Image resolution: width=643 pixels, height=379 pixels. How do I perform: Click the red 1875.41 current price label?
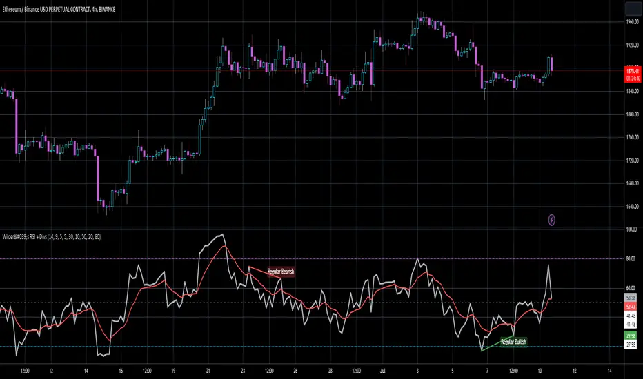[633, 74]
